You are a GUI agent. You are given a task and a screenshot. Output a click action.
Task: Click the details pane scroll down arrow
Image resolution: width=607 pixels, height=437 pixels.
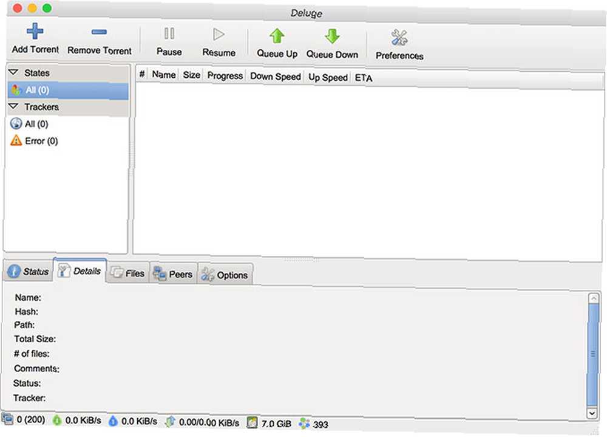point(592,413)
